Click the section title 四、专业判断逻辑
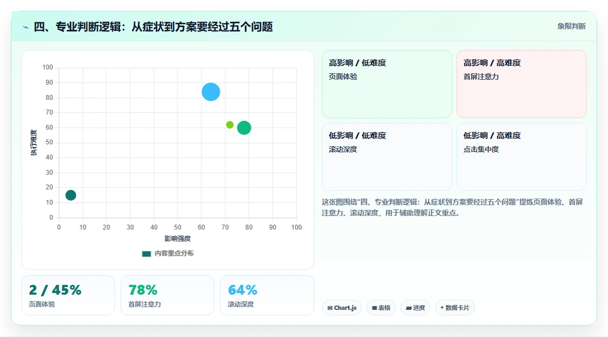 153,27
